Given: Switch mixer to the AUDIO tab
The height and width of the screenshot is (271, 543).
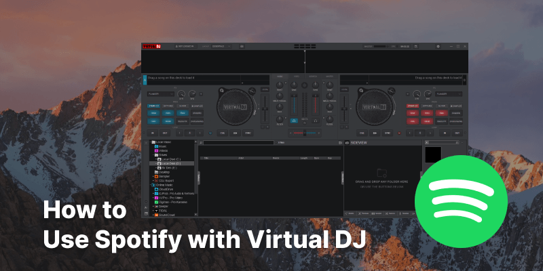Looking at the screenshot, I should click(280, 77).
